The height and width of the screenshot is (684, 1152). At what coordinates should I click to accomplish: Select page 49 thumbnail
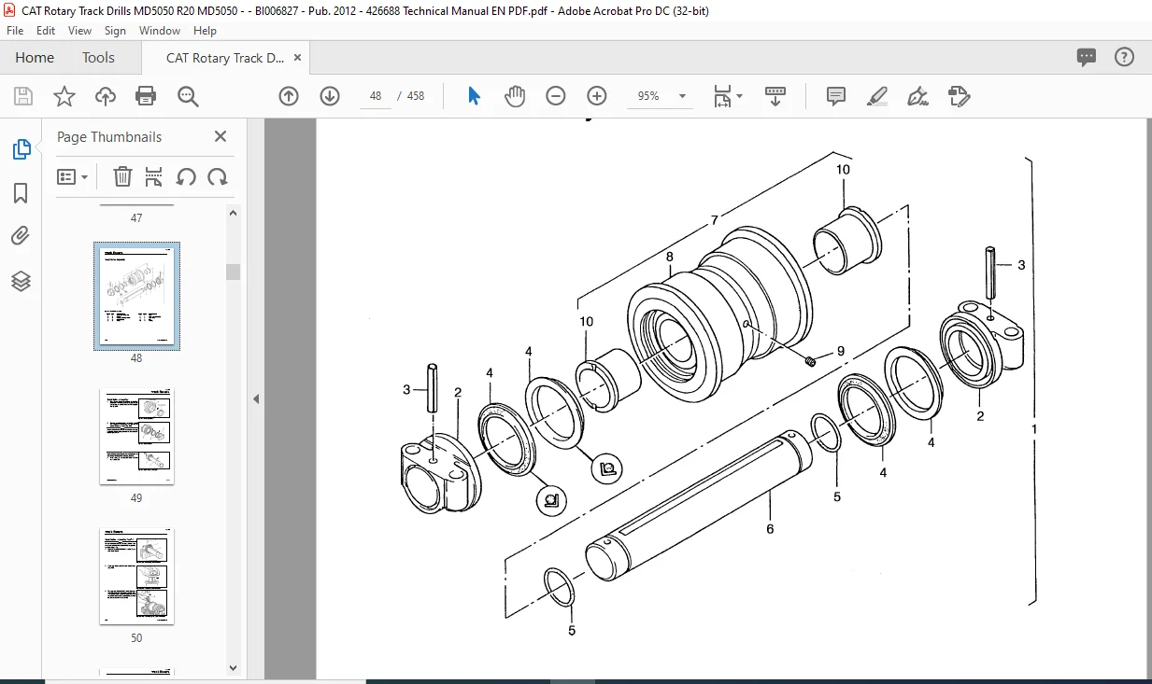tap(136, 437)
